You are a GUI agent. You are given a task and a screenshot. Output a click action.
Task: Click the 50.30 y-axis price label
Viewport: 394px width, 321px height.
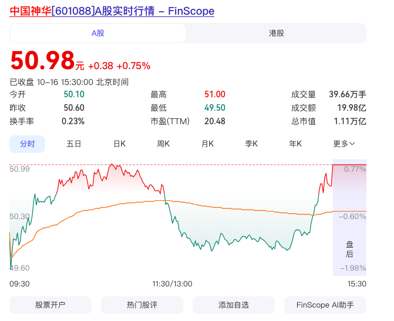click(x=19, y=217)
